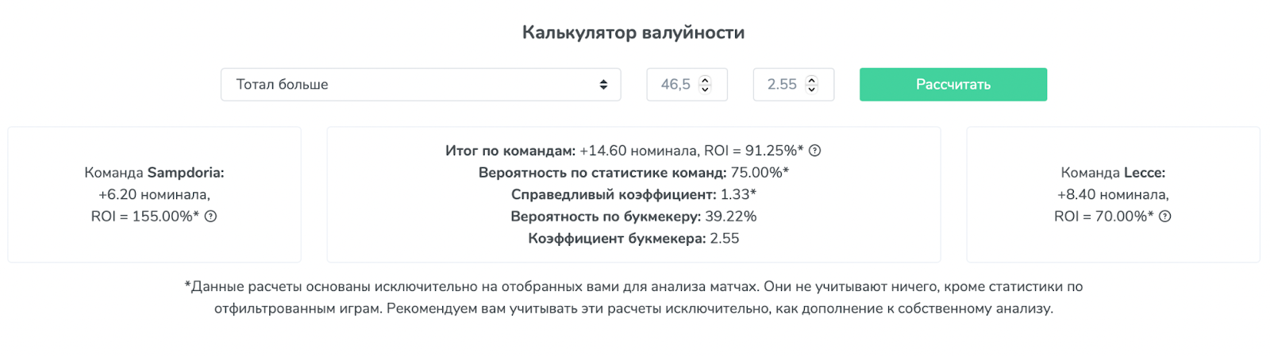
Task: Click 'Вероятность по статистике команд' line
Action: coord(633,172)
